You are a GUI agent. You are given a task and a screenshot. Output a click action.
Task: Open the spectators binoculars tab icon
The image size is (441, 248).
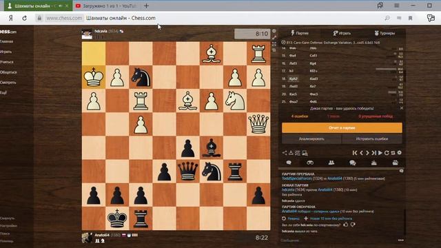pyautogui.click(x=310, y=163)
